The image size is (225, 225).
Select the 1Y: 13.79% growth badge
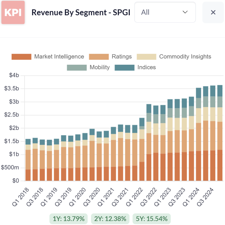(x=69, y=219)
